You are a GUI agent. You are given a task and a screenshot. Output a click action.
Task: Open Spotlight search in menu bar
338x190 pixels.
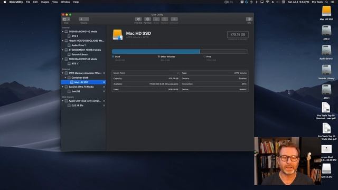coord(326,2)
